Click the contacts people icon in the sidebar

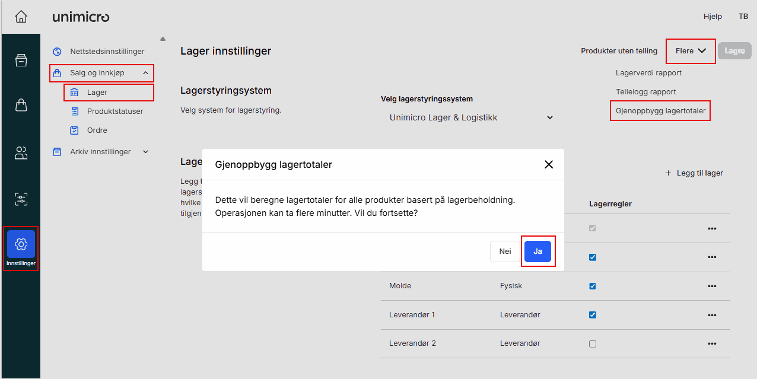point(21,153)
